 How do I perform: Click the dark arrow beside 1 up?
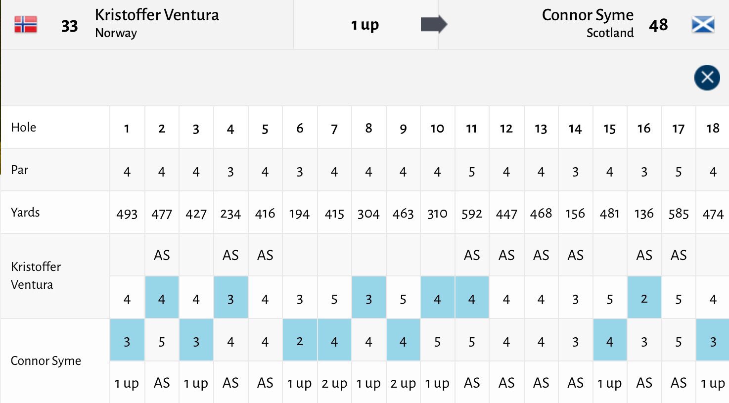pyautogui.click(x=434, y=24)
